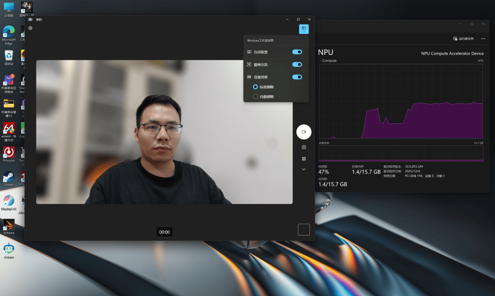The height and width of the screenshot is (296, 495).
Task: Open the Recycle Bin desktop icon
Action: [x=9, y=57]
